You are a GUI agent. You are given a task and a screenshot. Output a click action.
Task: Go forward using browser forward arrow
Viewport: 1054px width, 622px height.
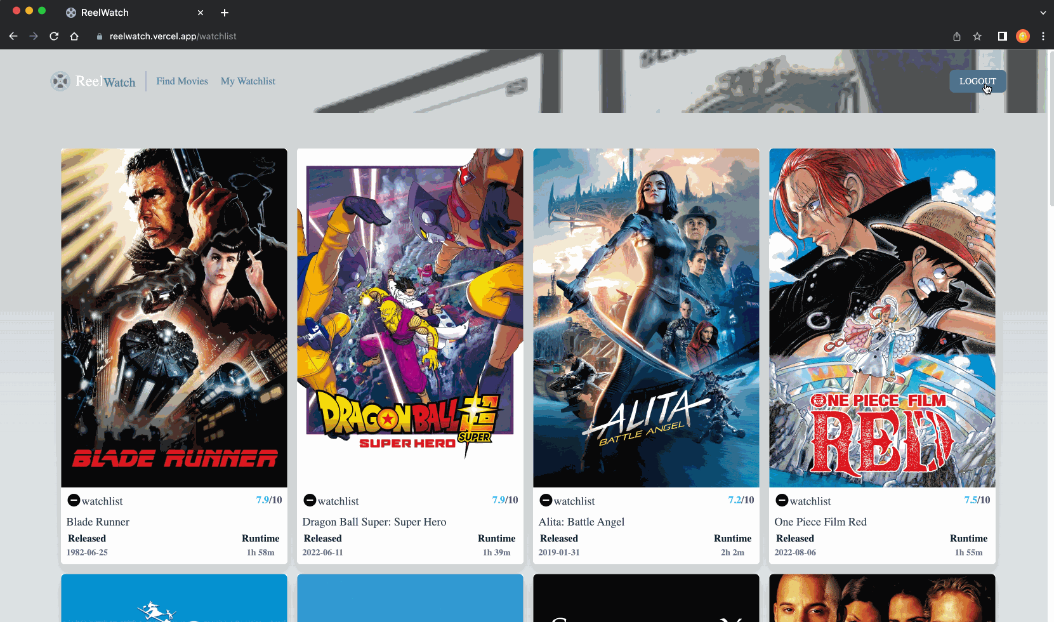[x=34, y=36]
